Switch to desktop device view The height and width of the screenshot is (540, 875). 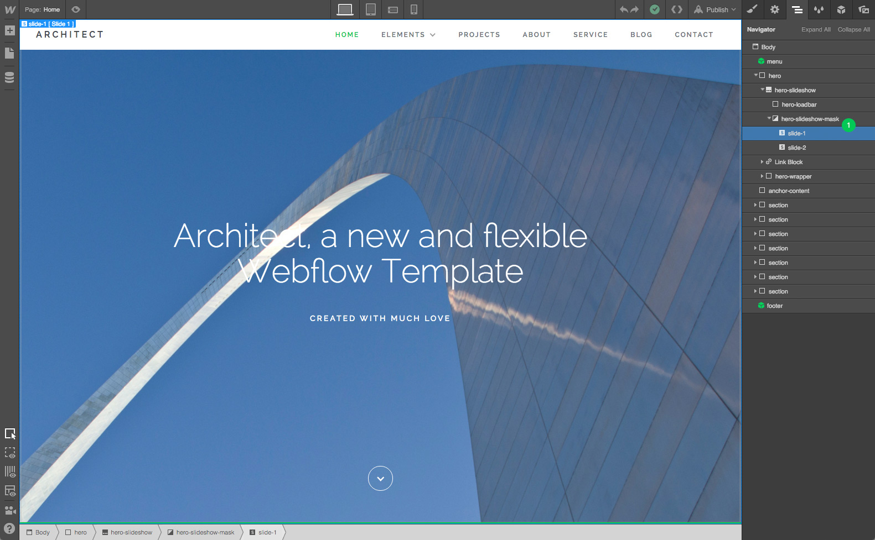point(345,9)
